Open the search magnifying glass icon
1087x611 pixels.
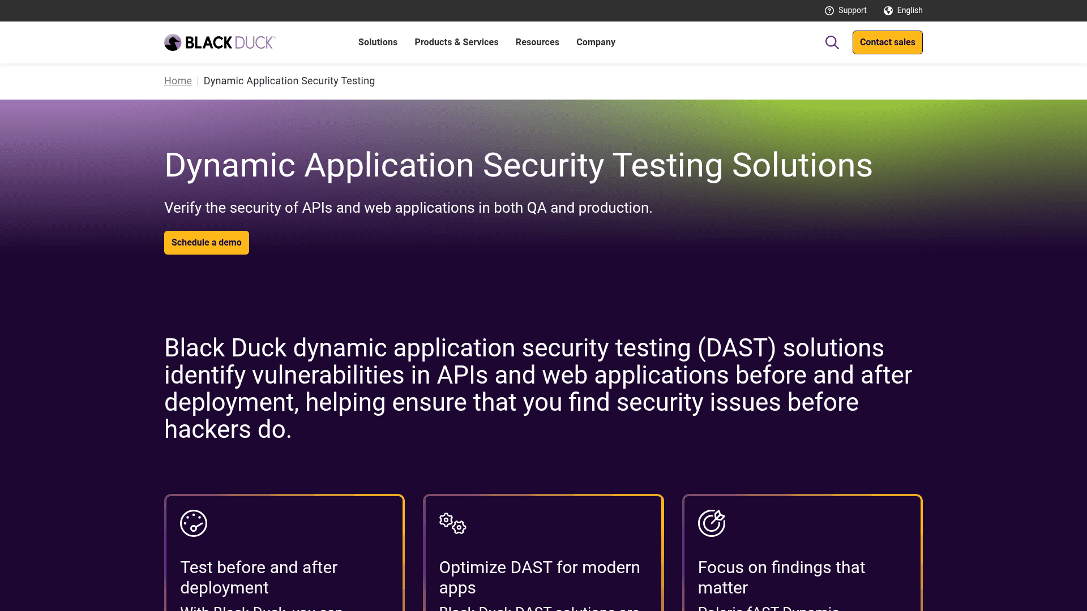832,42
